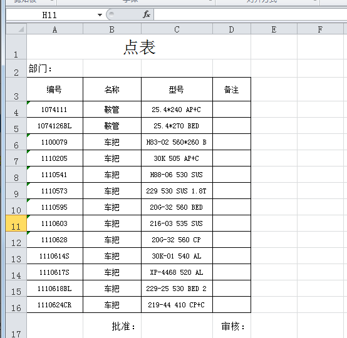Click the 审核: cell
Screen dimensions: 347x338
(x=232, y=325)
